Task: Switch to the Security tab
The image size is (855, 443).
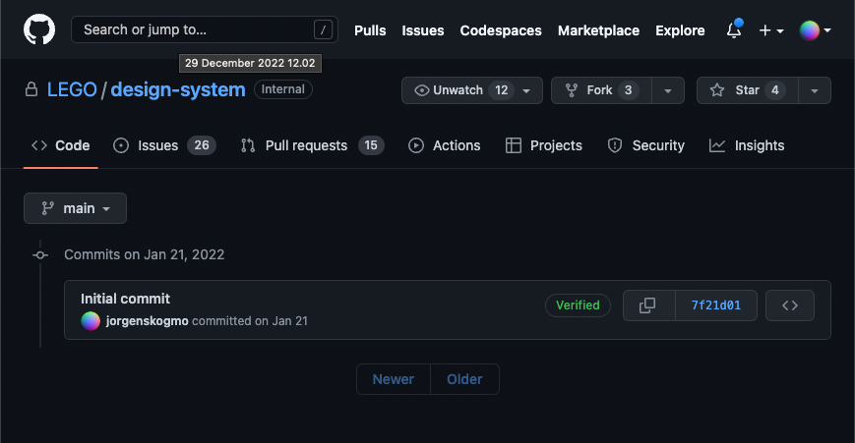Action: 645,145
